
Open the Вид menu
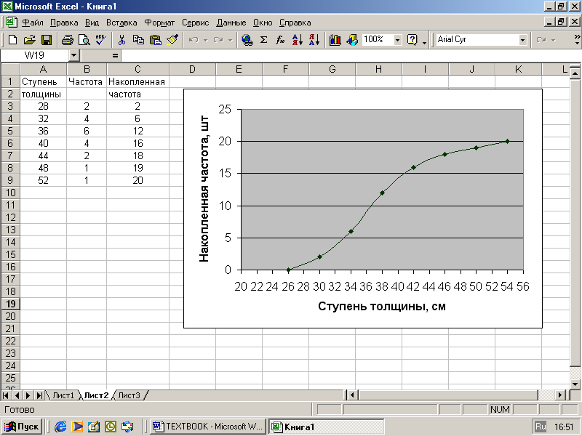tap(92, 23)
